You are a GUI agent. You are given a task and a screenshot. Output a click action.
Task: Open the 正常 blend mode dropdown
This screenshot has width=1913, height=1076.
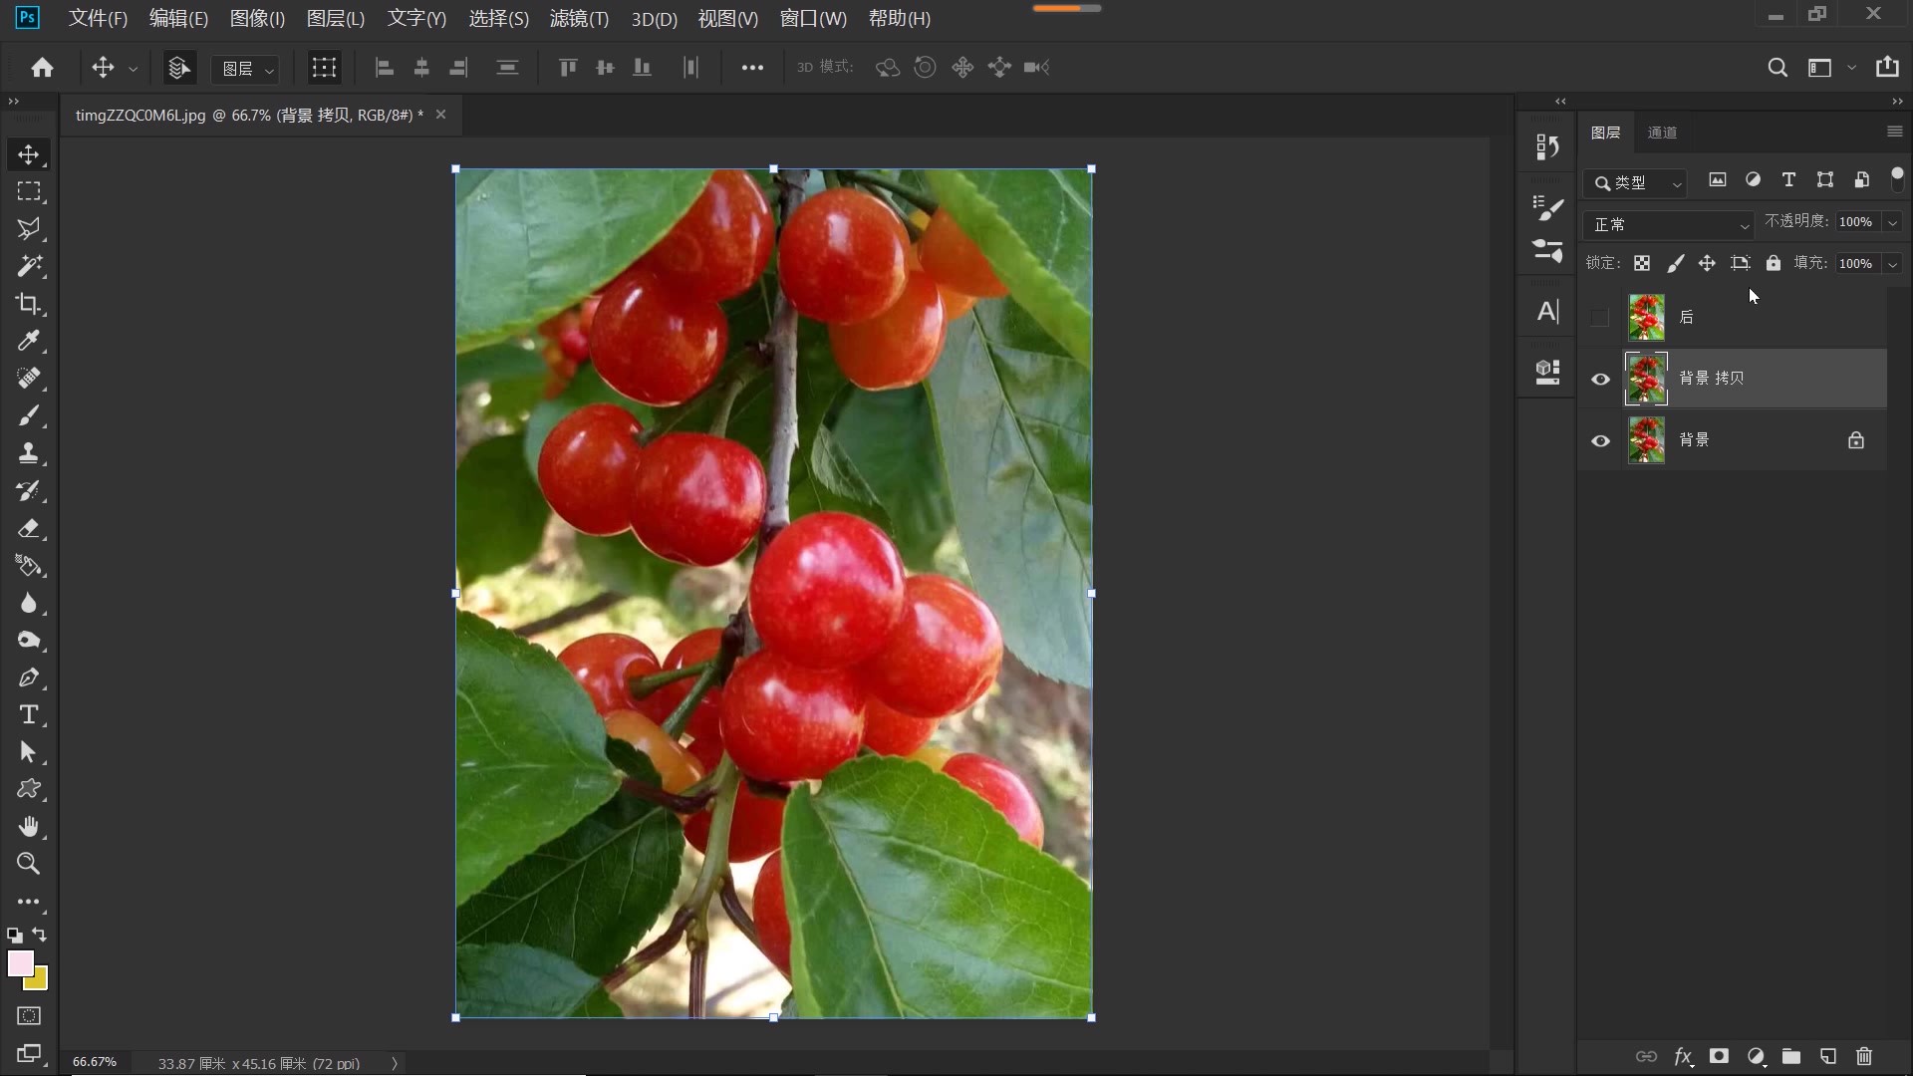[x=1669, y=225]
